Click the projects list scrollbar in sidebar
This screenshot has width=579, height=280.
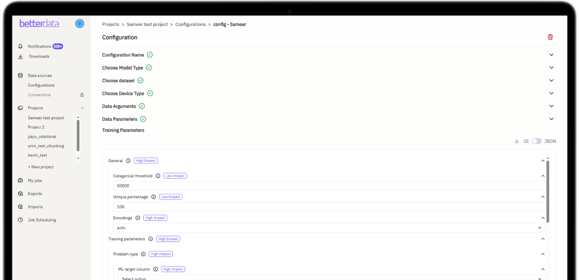[x=78, y=135]
